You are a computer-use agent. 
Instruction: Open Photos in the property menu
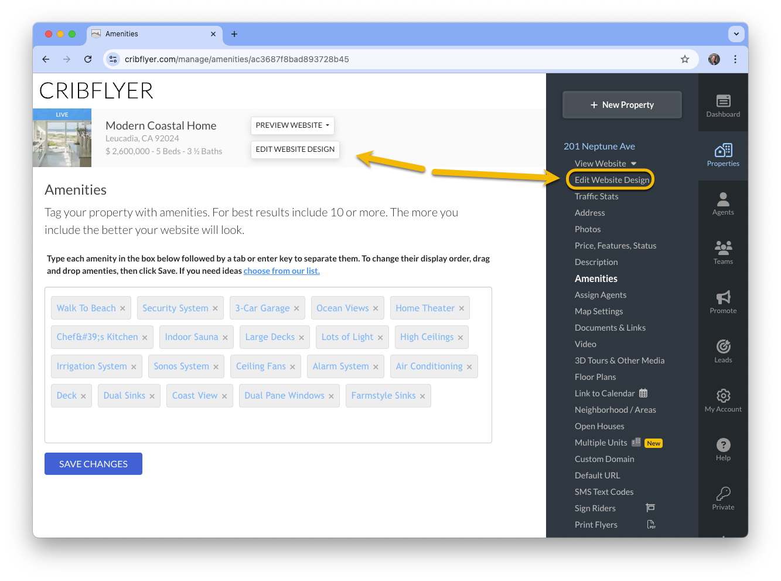[588, 229]
